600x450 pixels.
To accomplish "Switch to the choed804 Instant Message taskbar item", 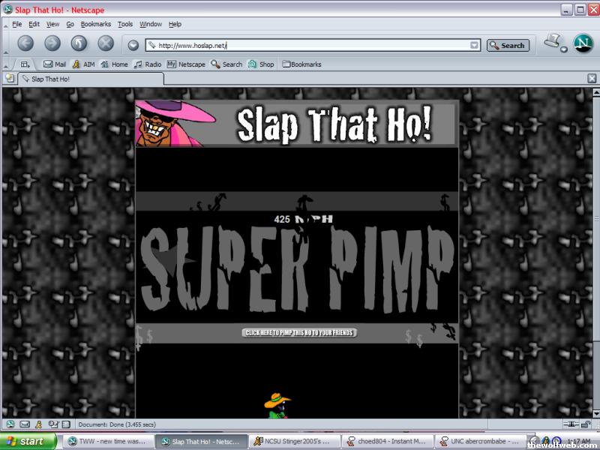I will click(x=385, y=442).
